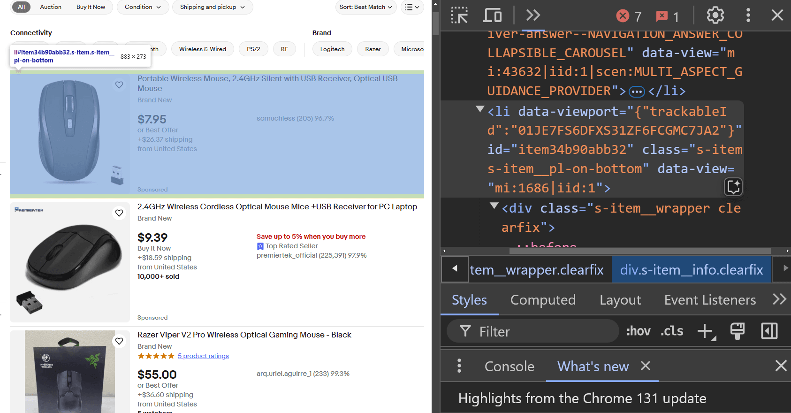The height and width of the screenshot is (413, 791).
Task: Open the console drawer three-dot menu
Action: (x=459, y=366)
